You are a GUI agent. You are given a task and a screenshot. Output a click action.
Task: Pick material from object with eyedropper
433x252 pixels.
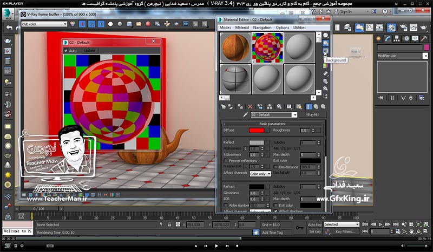[x=245, y=115]
